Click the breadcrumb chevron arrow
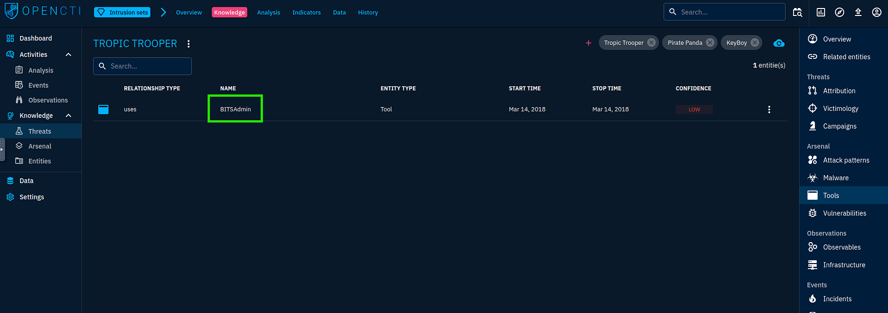 (163, 12)
